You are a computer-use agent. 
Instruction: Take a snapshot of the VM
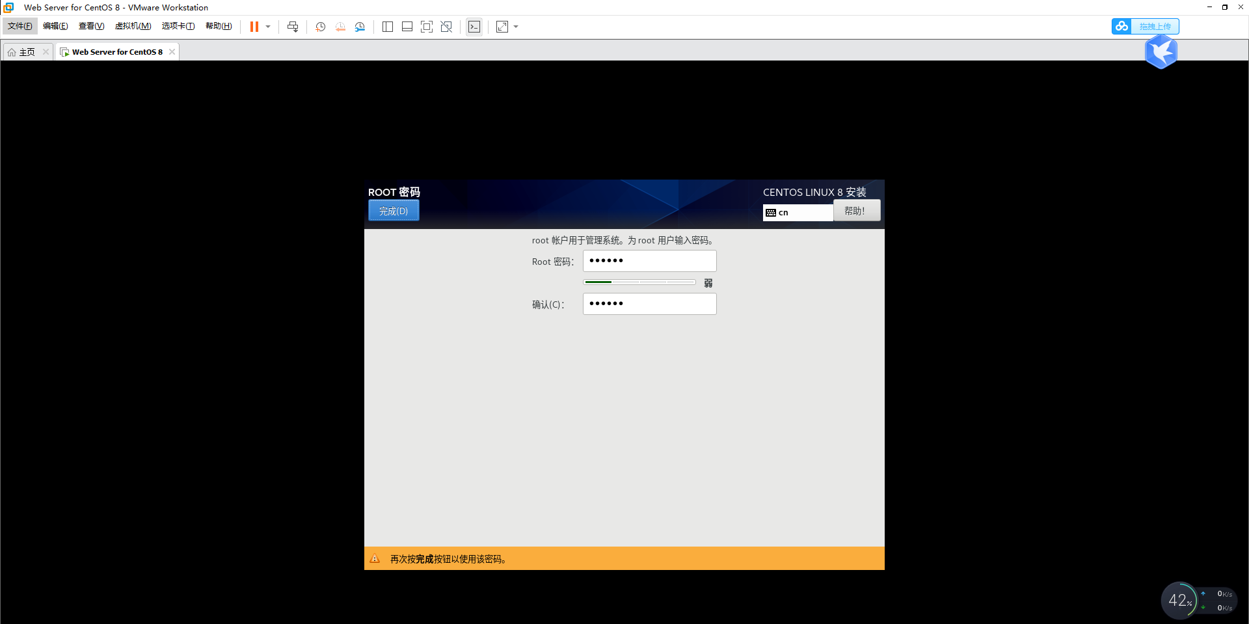click(321, 27)
